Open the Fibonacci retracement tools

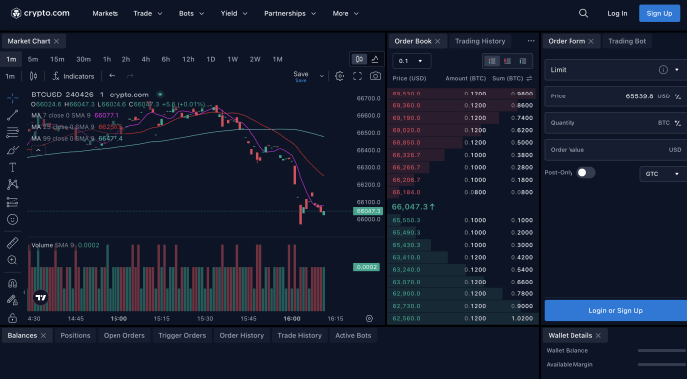(12, 132)
